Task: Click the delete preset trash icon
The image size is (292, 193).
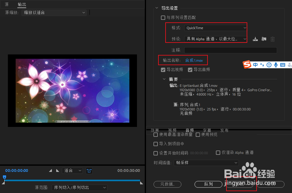Action: pyautogui.click(x=272, y=39)
